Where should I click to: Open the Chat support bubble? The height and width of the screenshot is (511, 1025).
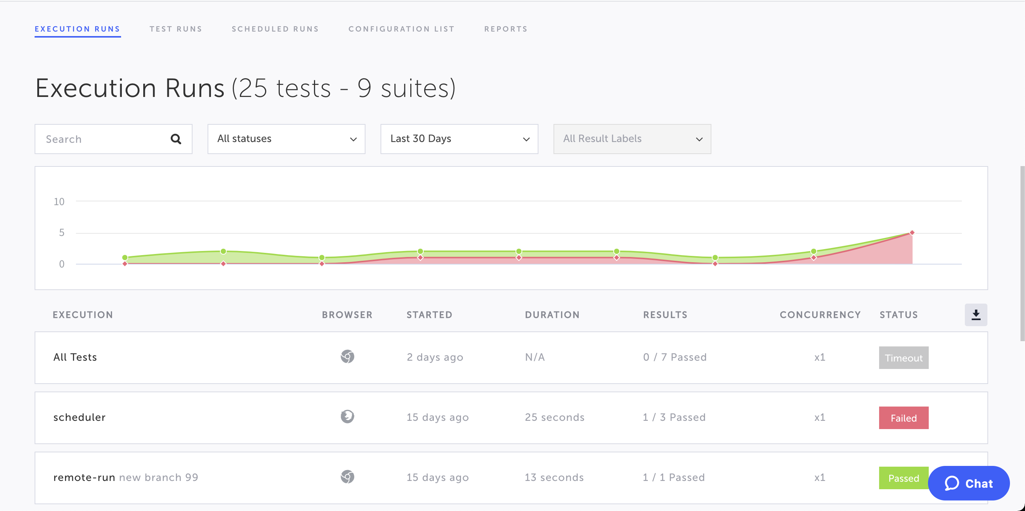click(969, 483)
